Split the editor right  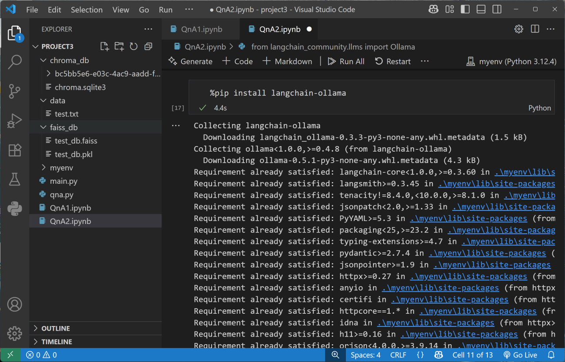(x=535, y=29)
